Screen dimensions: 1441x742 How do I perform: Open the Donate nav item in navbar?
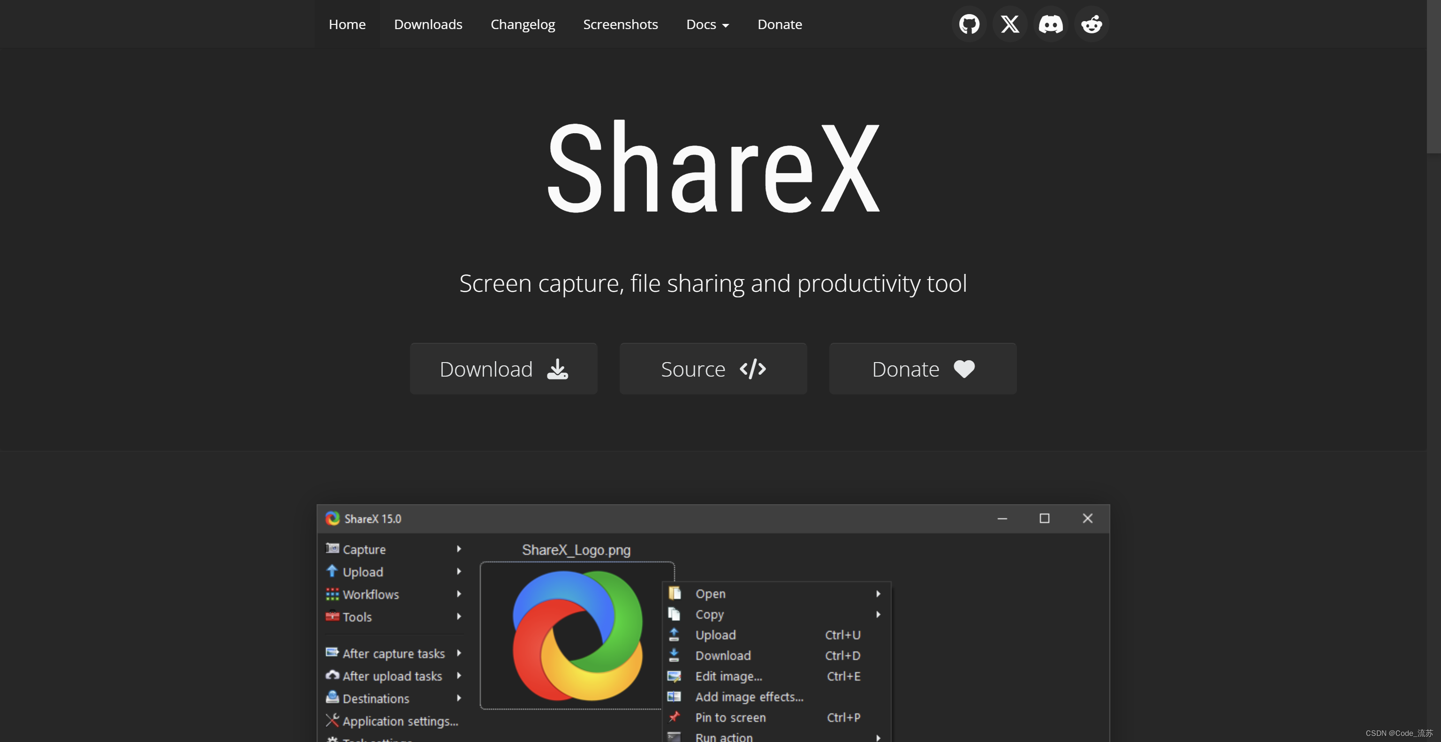click(779, 24)
